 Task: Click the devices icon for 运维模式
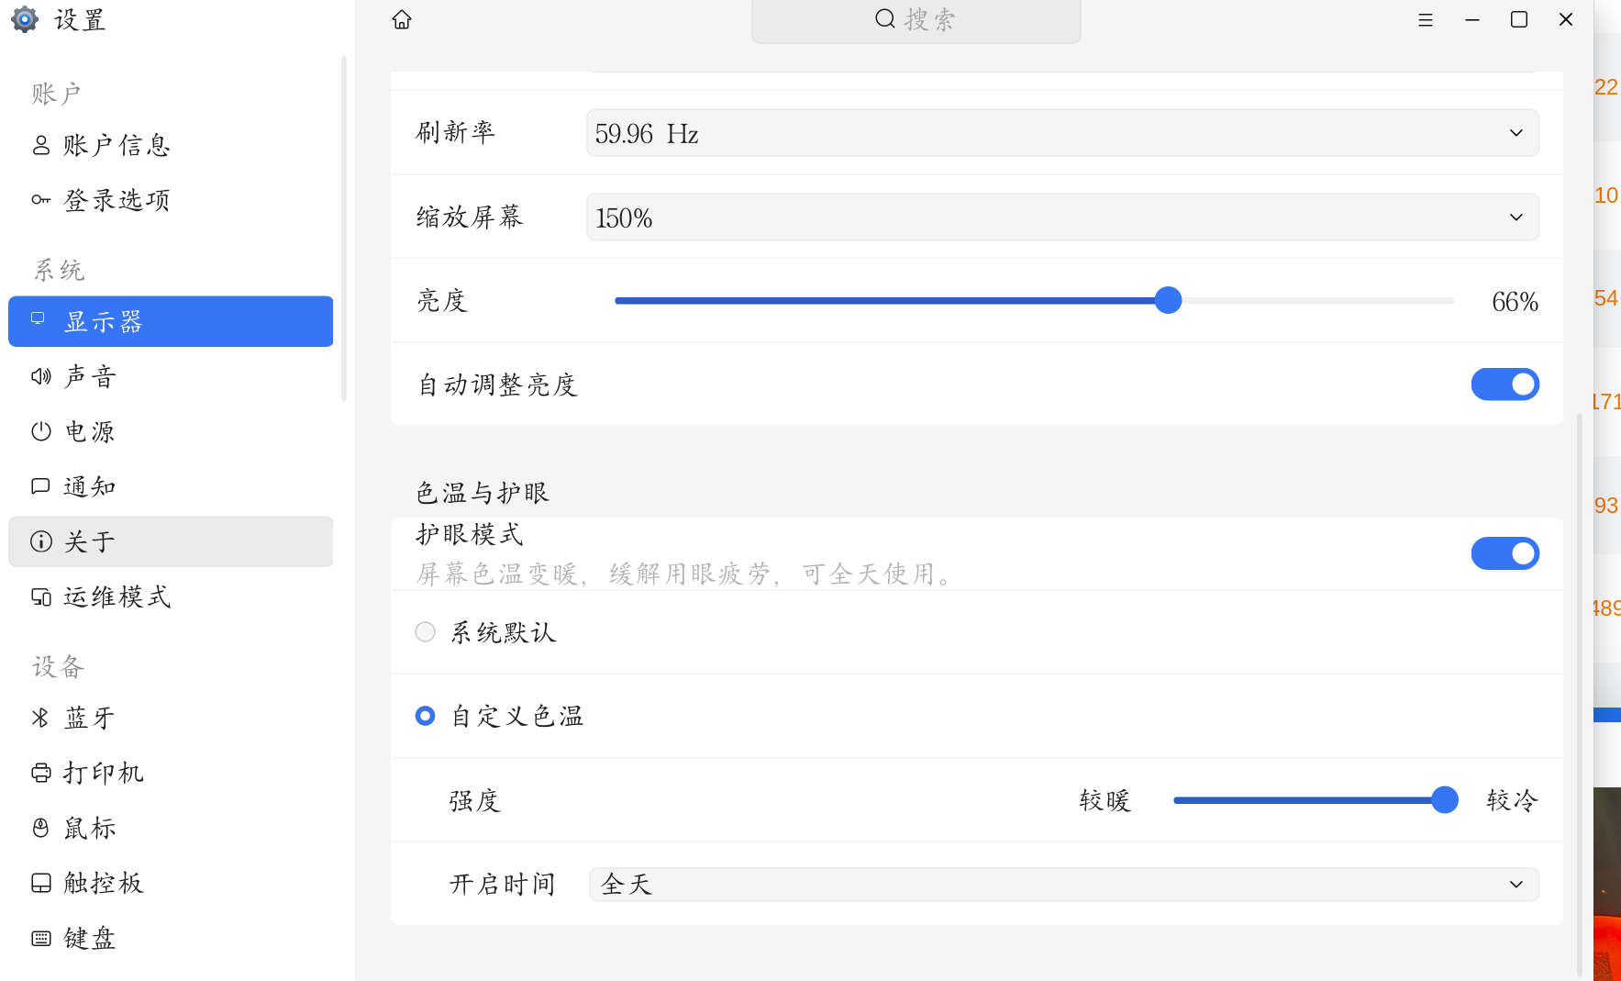coord(41,597)
